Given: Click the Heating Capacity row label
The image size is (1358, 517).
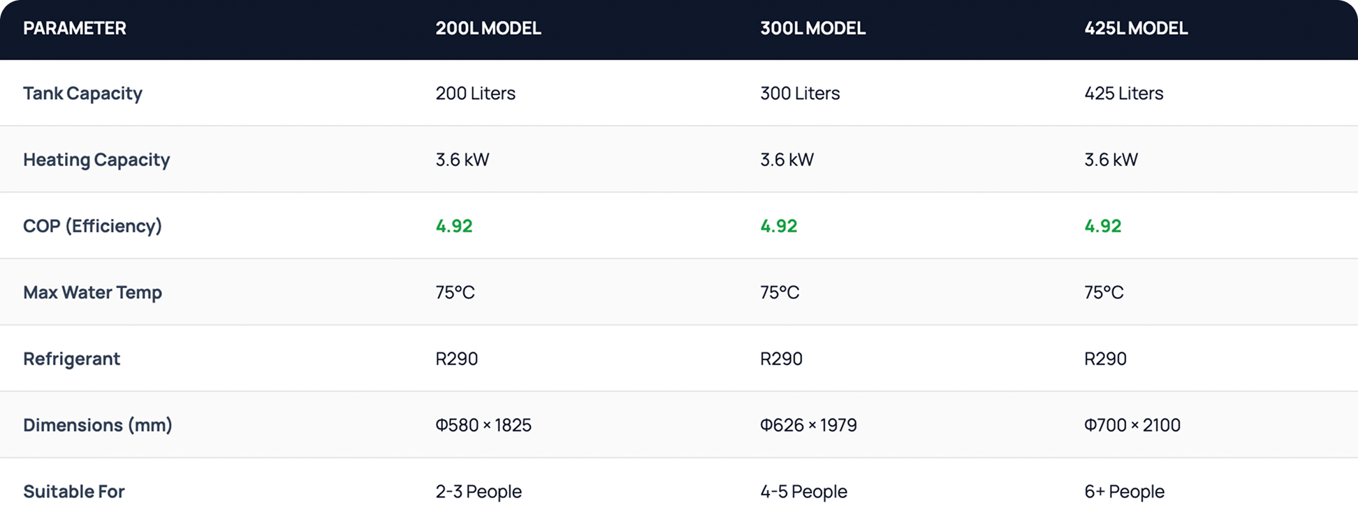Looking at the screenshot, I should point(96,160).
